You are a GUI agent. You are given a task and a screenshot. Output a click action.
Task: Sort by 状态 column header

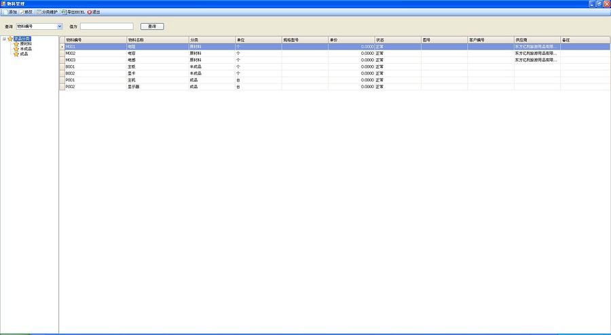[398, 40]
